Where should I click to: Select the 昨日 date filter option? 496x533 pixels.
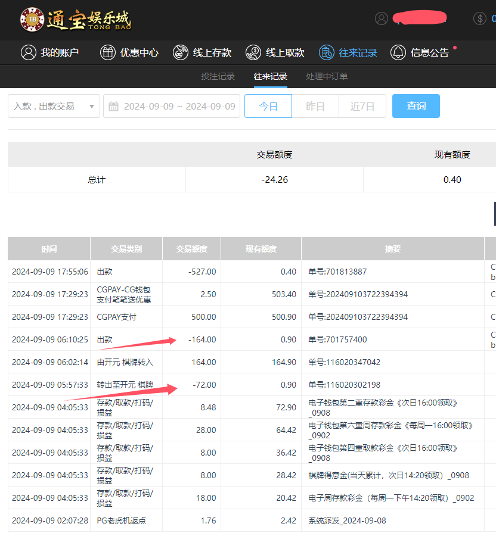(x=315, y=106)
